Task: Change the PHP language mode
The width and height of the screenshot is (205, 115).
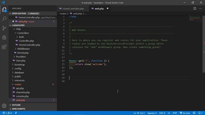Action: pos(175,113)
